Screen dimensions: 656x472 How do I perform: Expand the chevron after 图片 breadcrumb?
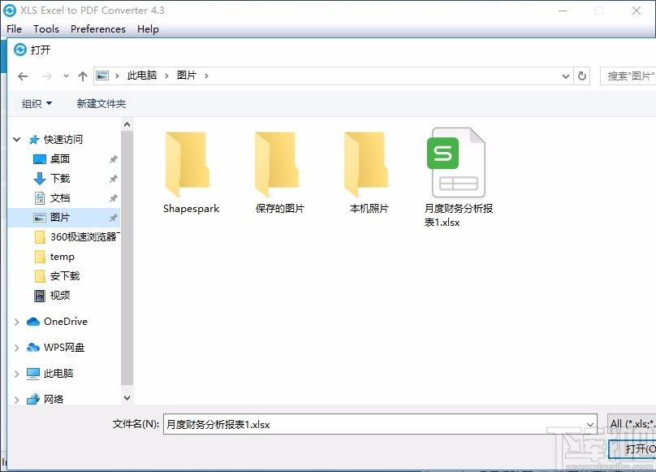[x=206, y=76]
